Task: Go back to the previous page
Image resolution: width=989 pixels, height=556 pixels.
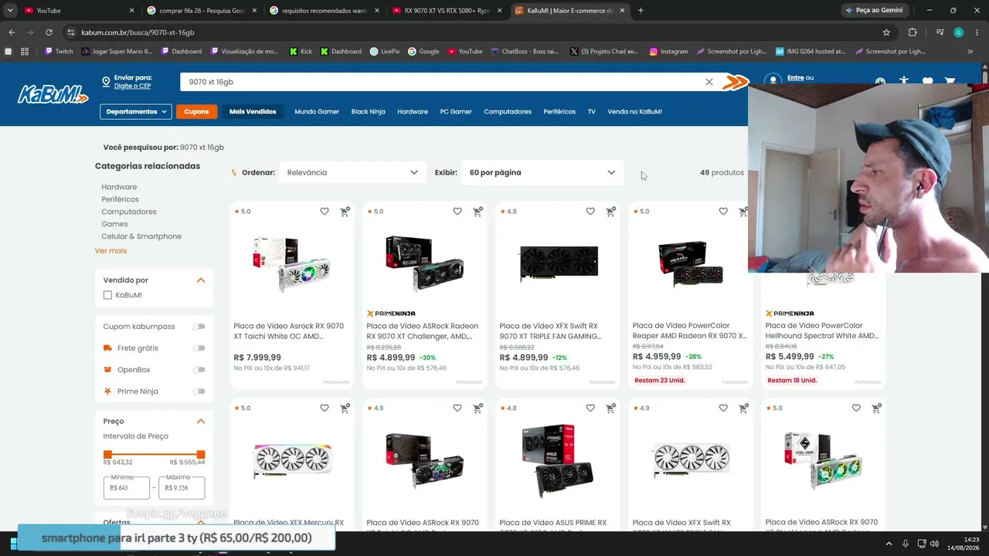Action: coord(12,32)
